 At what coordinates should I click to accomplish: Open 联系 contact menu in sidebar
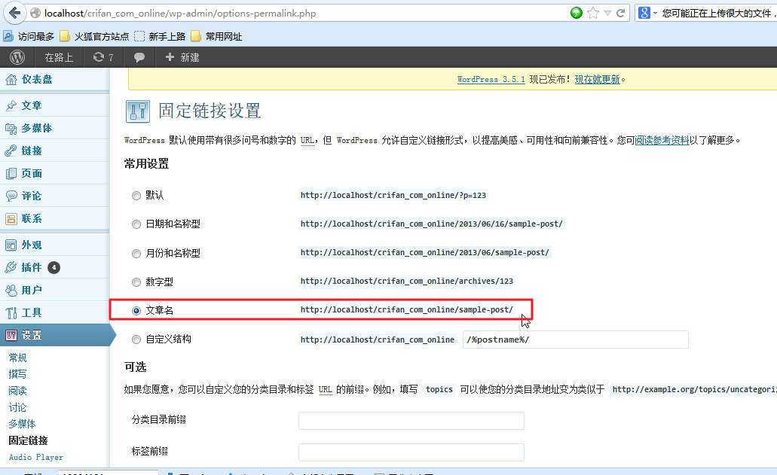(x=54, y=219)
